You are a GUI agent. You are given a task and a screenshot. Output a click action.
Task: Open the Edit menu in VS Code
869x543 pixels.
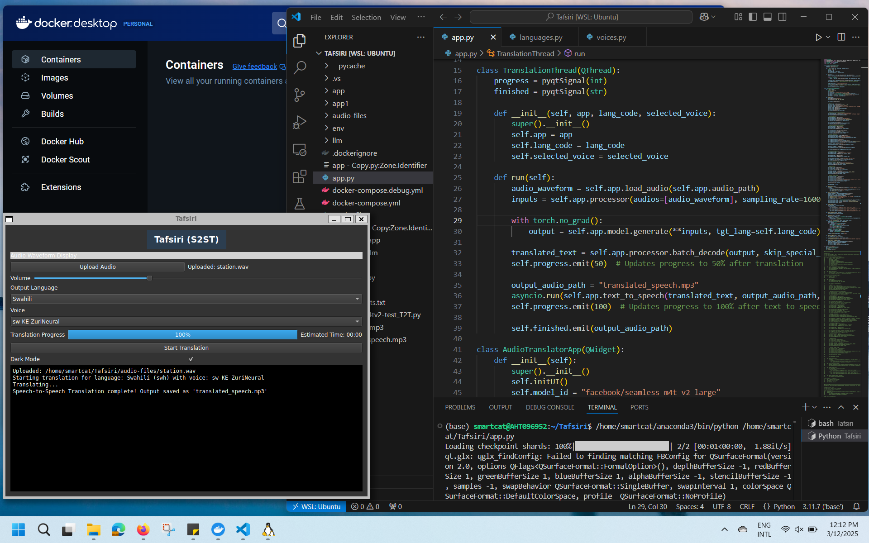(336, 17)
